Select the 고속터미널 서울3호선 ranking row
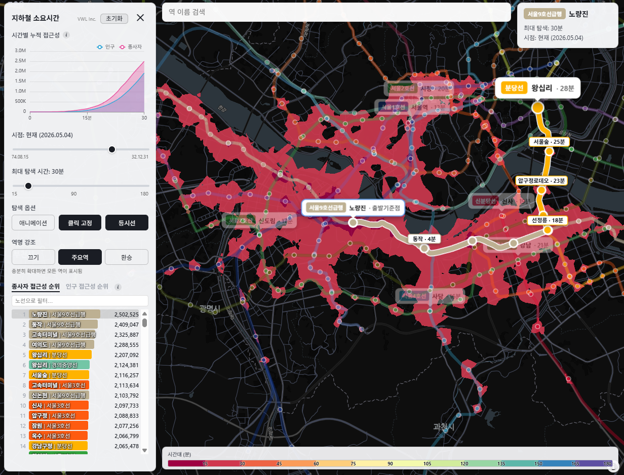The image size is (624, 475). pos(76,385)
